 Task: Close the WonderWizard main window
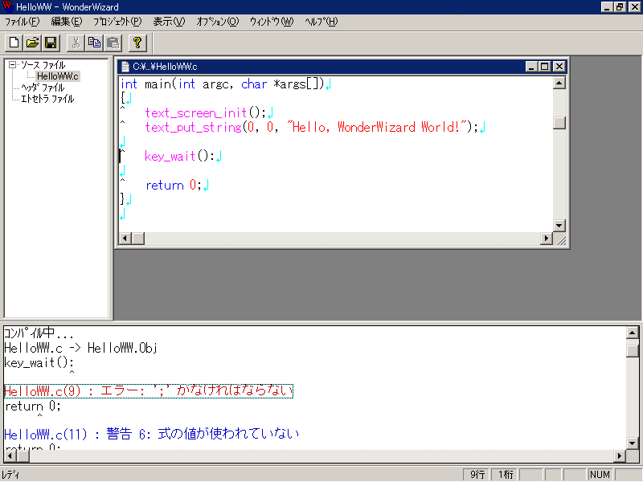click(634, 7)
